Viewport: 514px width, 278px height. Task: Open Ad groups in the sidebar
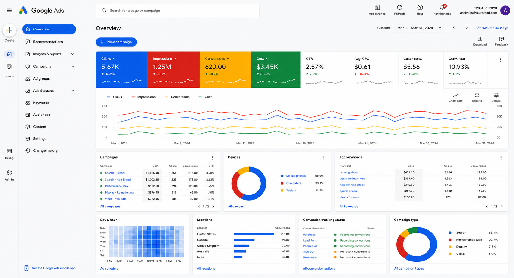(x=41, y=78)
